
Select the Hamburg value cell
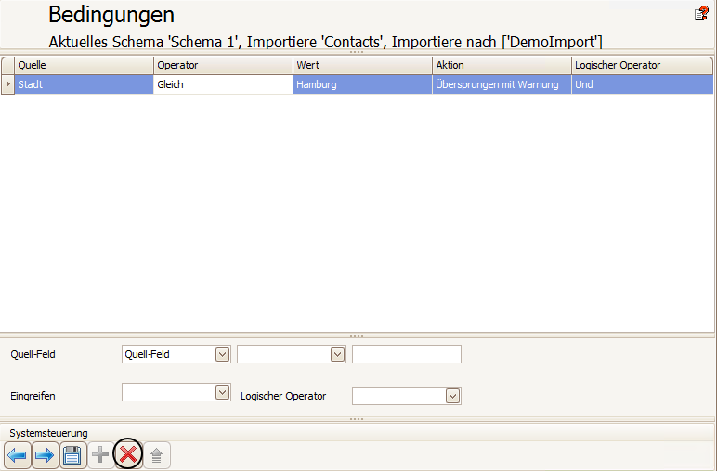tap(362, 84)
